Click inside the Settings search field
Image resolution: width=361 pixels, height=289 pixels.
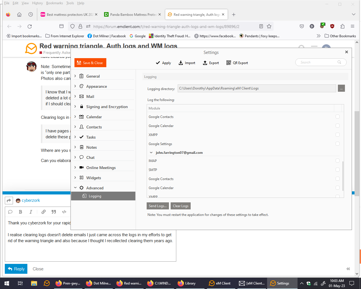point(319,62)
